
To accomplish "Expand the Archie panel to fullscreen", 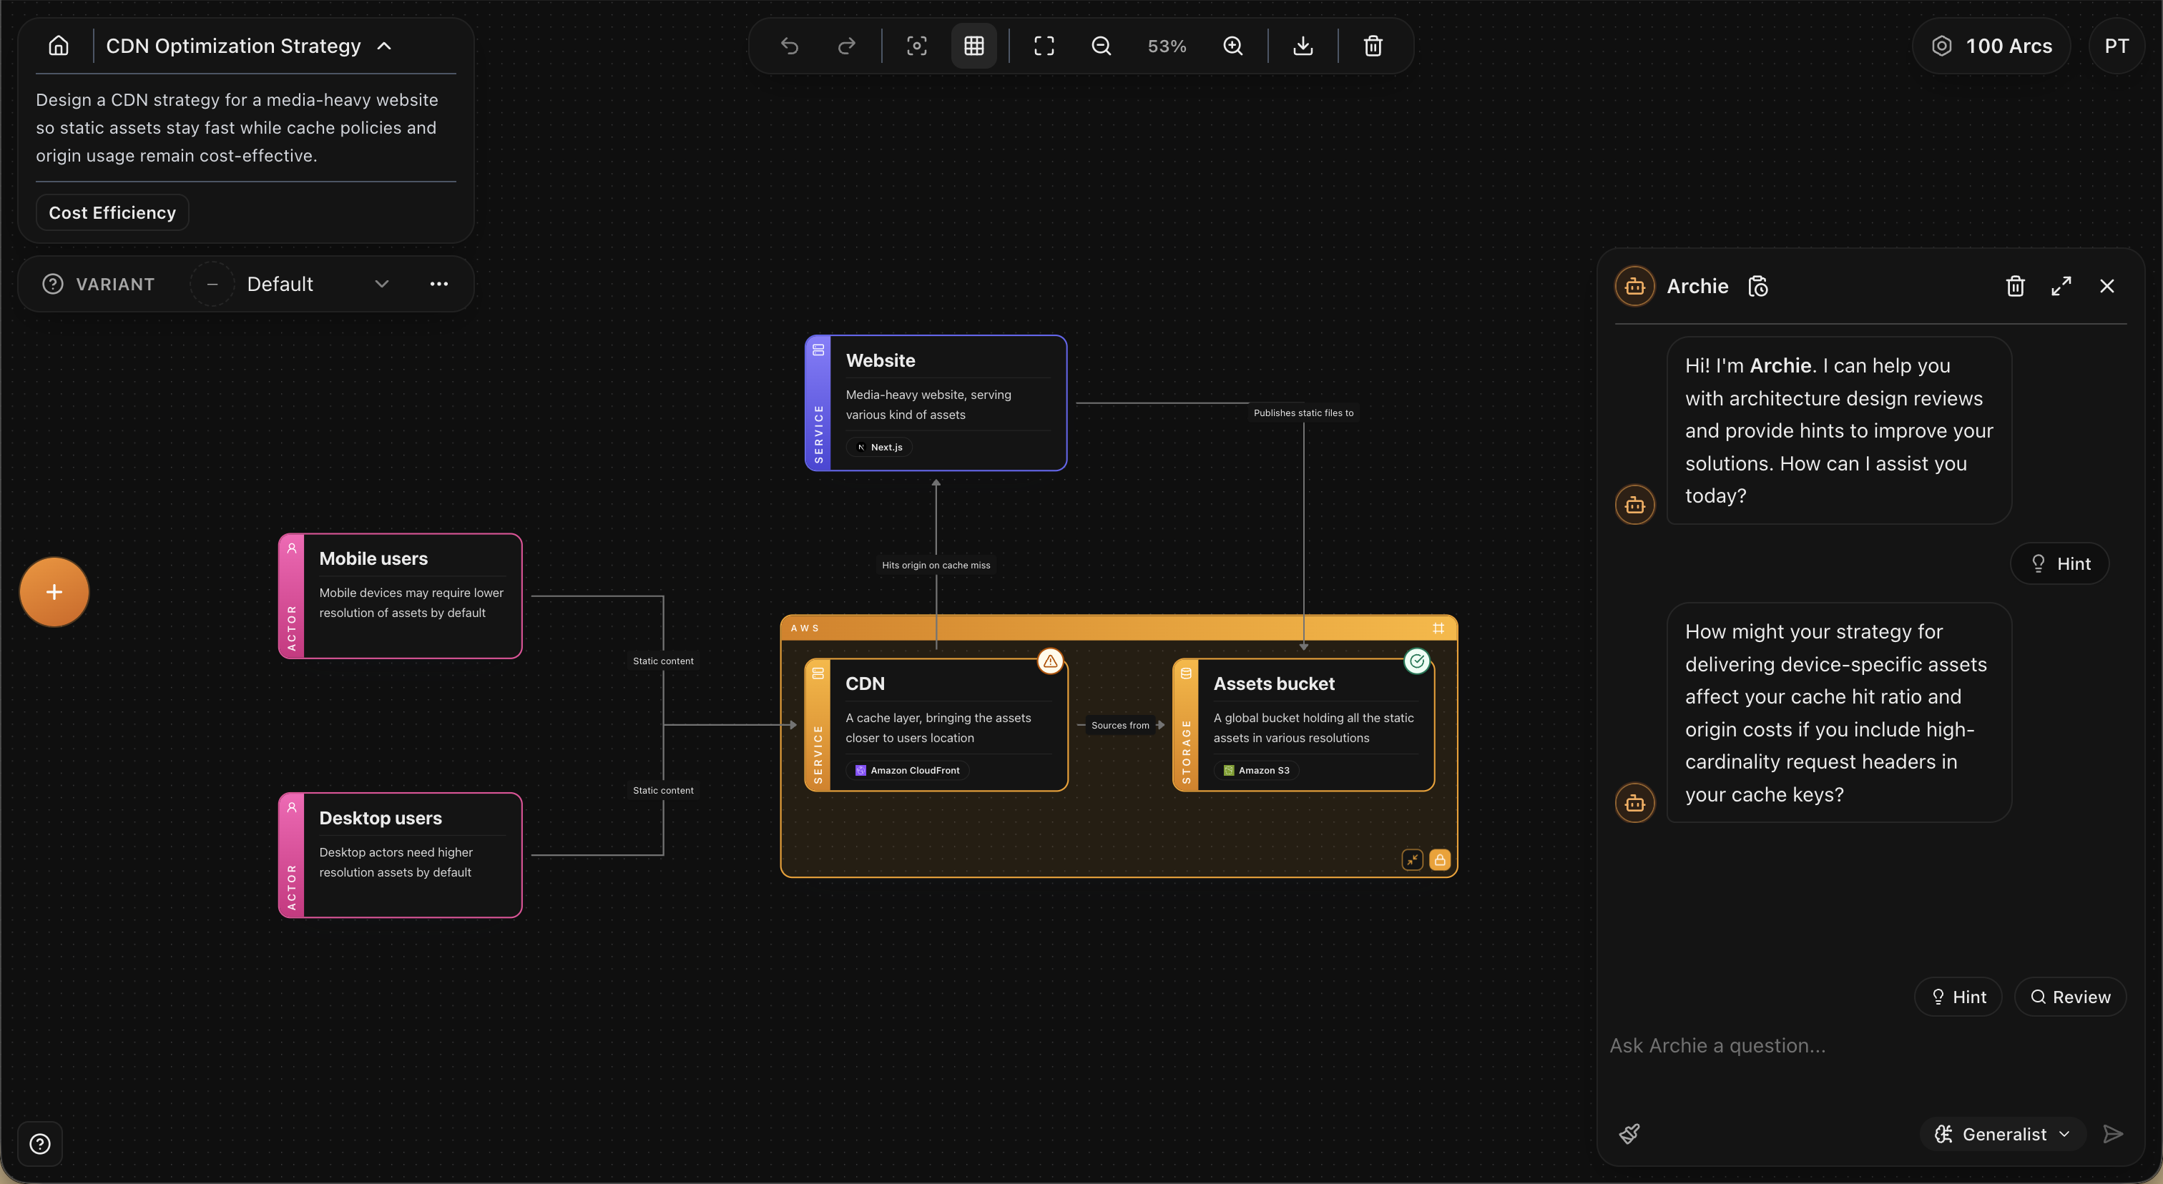I will [x=2061, y=286].
